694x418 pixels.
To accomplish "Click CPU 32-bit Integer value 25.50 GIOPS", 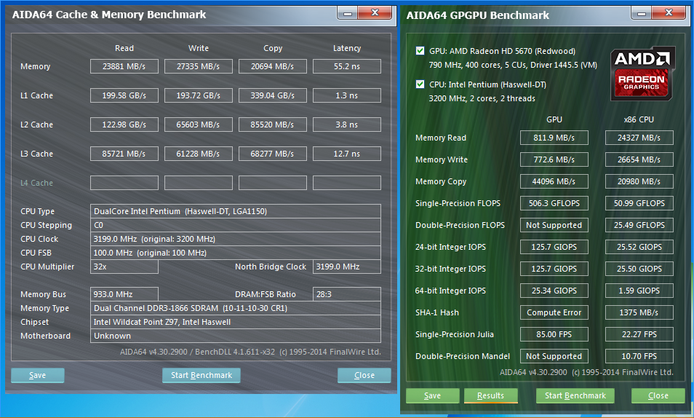I will (639, 269).
